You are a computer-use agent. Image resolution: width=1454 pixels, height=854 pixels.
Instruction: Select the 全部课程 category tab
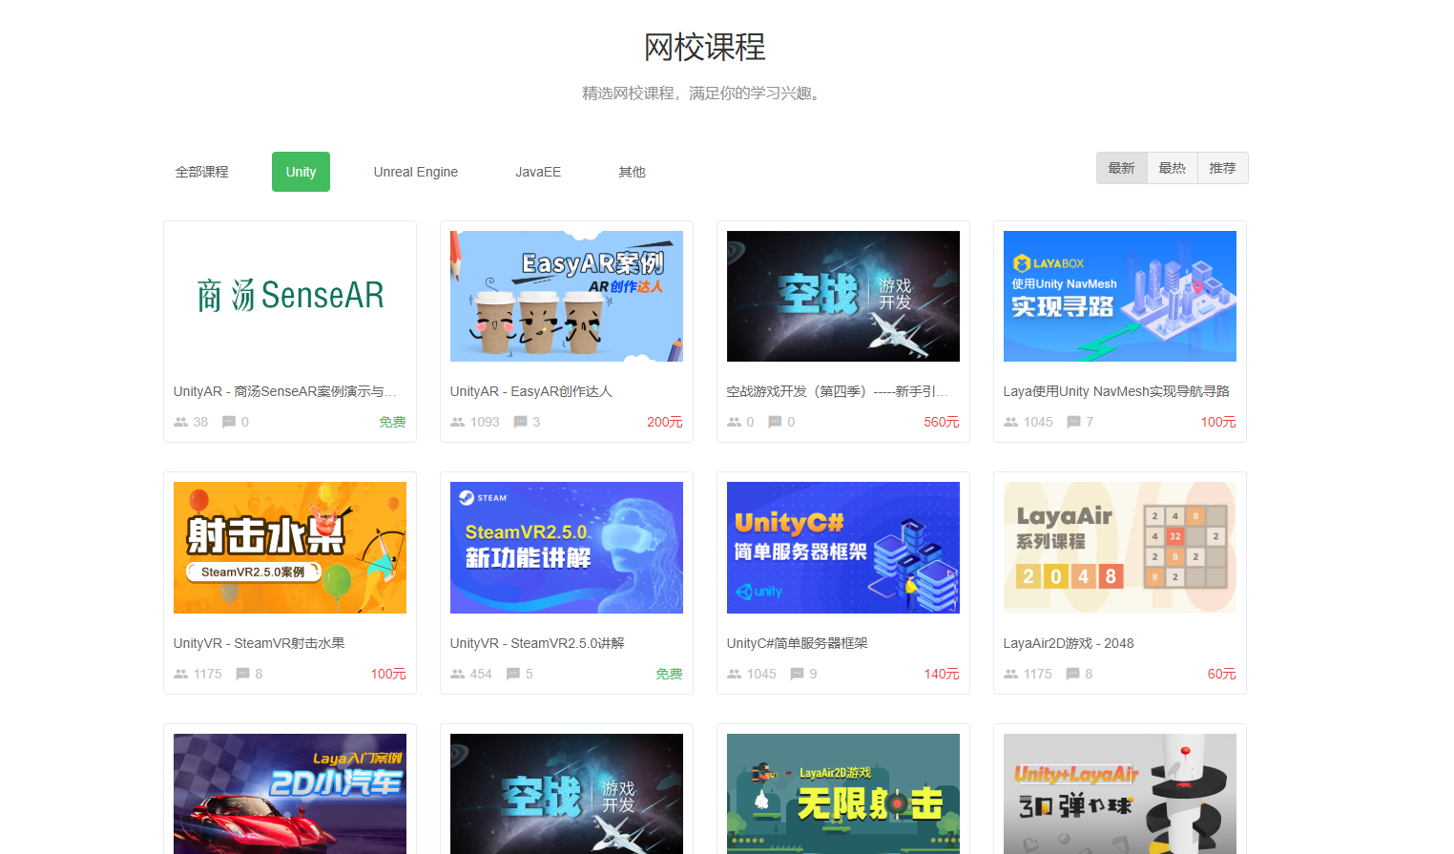202,172
